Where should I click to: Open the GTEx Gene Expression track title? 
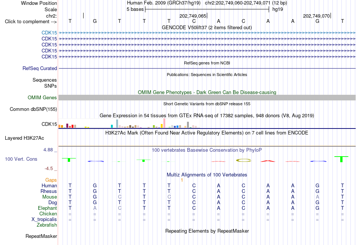[207, 116]
